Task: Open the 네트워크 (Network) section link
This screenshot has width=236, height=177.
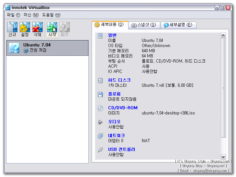Action: point(116,135)
